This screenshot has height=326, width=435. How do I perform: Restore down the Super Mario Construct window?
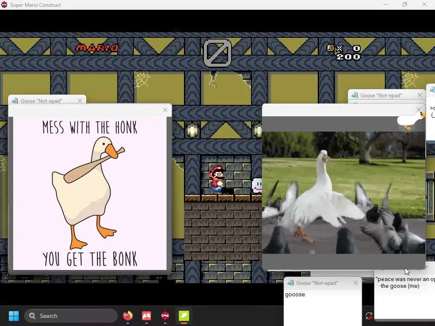click(x=405, y=4)
